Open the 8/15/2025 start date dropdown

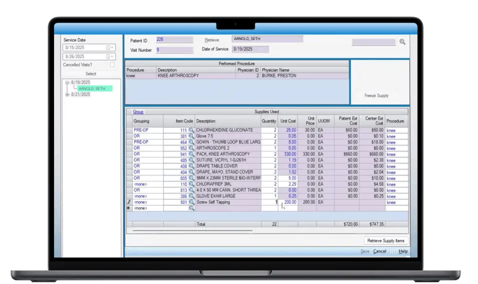click(110, 48)
